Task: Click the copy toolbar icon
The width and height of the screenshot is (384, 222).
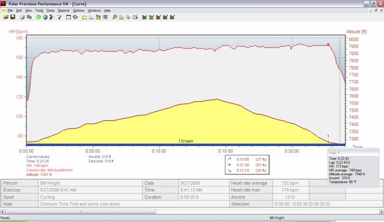Action: click(x=29, y=17)
